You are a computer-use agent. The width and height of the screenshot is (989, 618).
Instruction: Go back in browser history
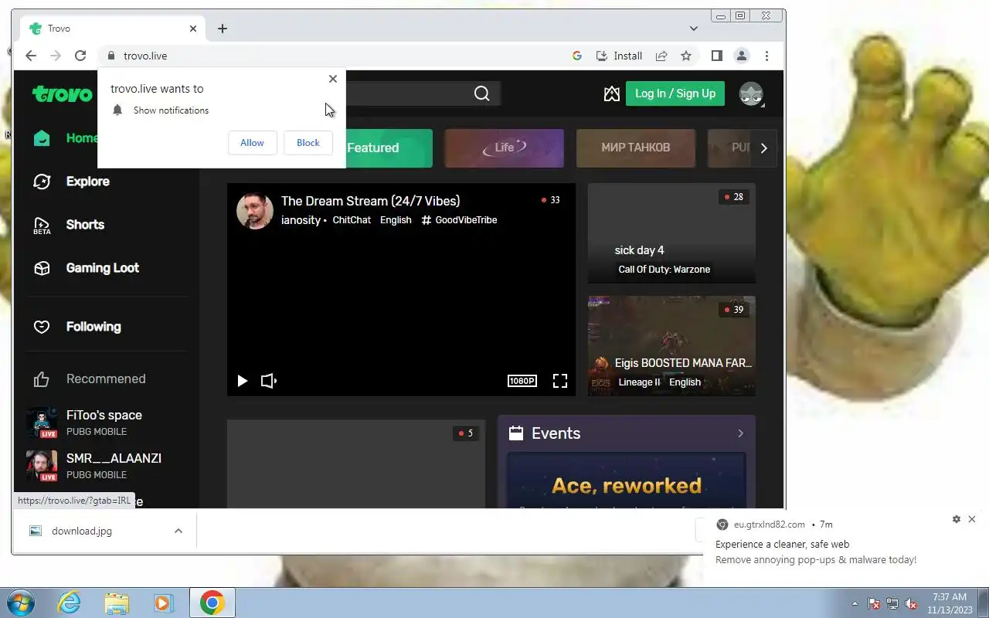pyautogui.click(x=31, y=56)
